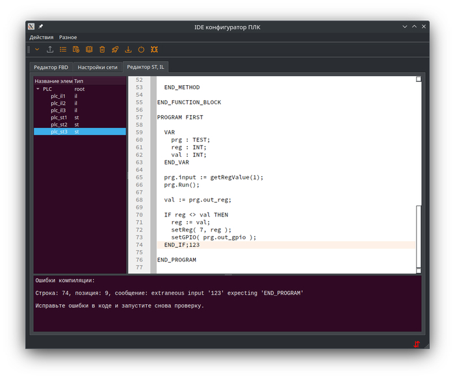Image resolution: width=455 pixels, height=379 pixels.
Task: Select the highlighted plc_st3 tree item
Action: [x=80, y=132]
